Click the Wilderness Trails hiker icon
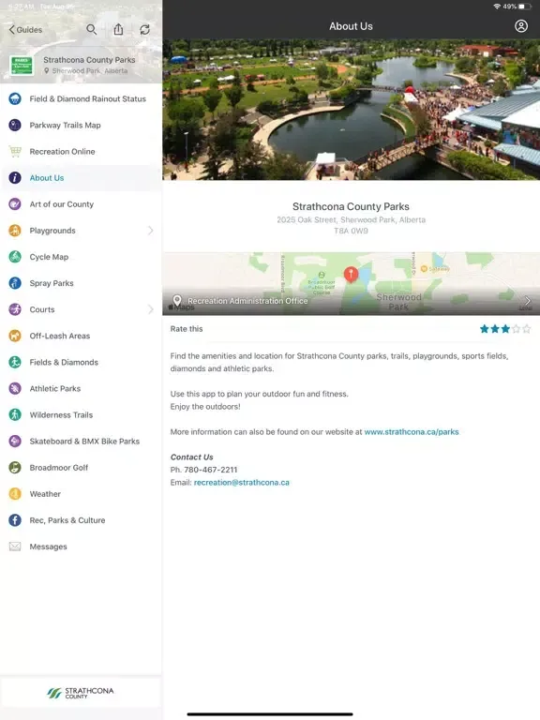 pyautogui.click(x=15, y=414)
